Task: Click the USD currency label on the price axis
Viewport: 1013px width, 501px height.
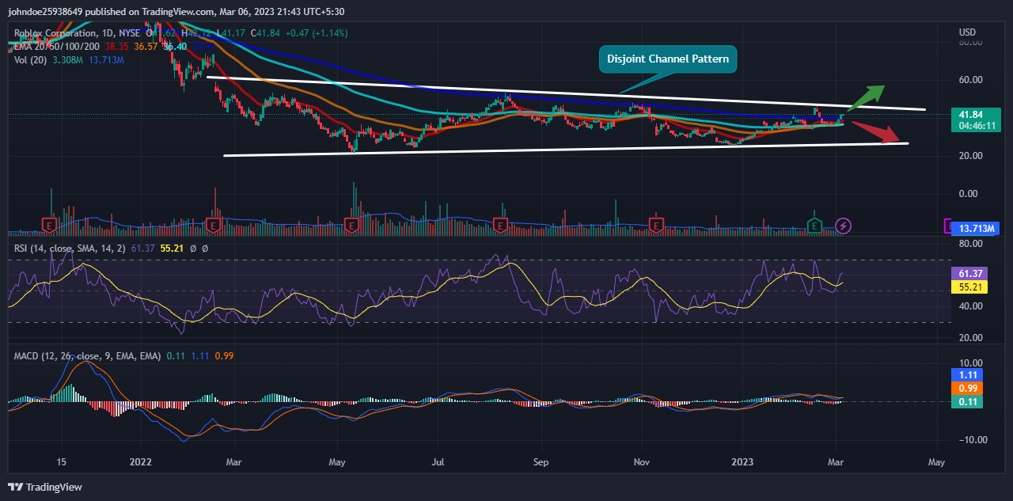Action: [968, 32]
